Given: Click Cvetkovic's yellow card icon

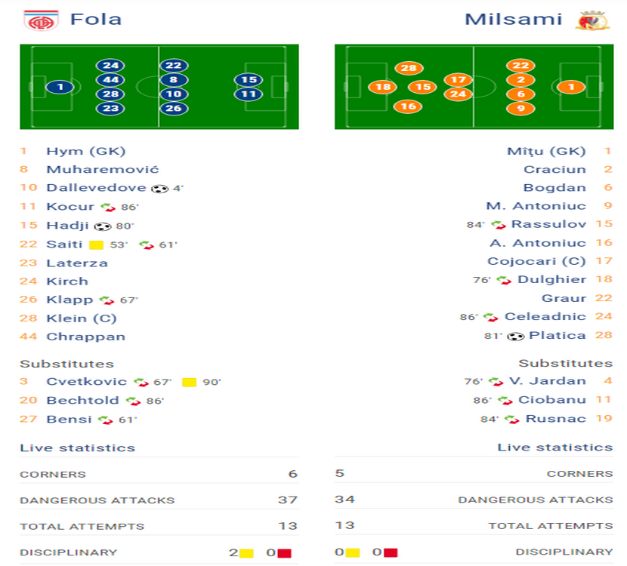Looking at the screenshot, I should [x=189, y=383].
